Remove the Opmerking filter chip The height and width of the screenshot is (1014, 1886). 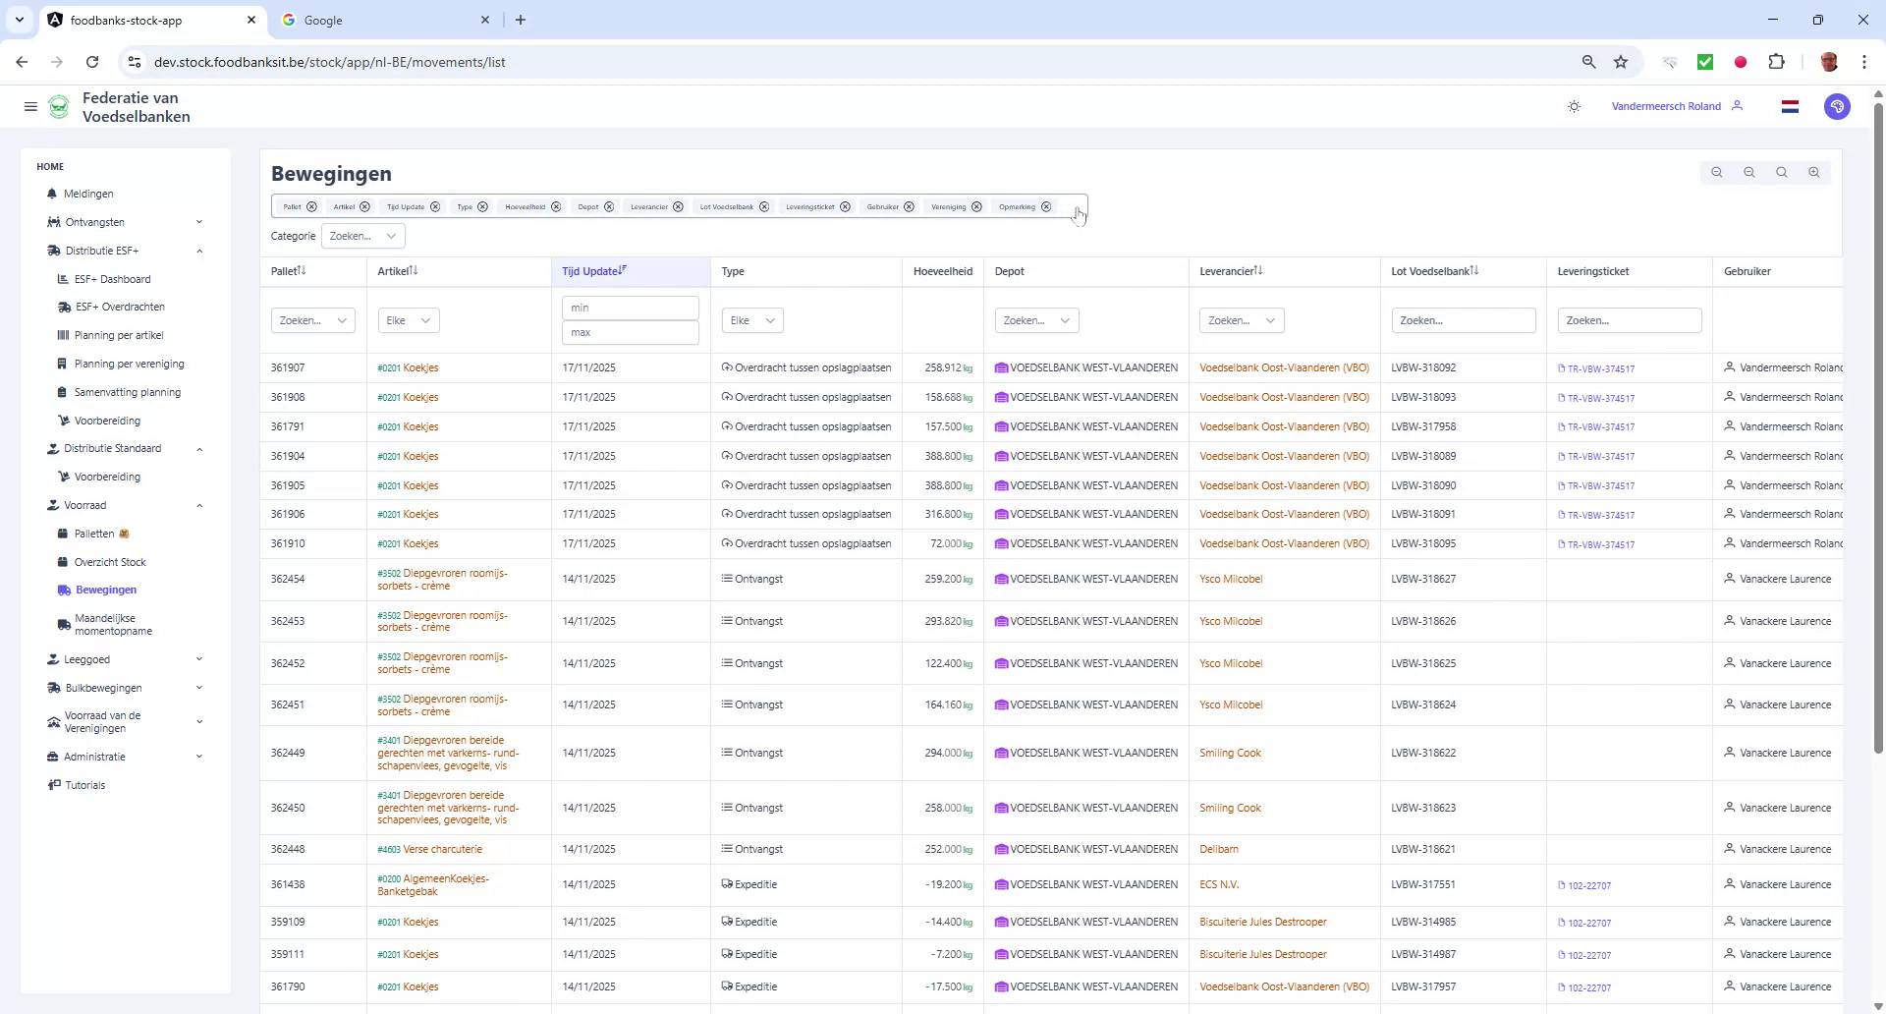click(x=1045, y=206)
